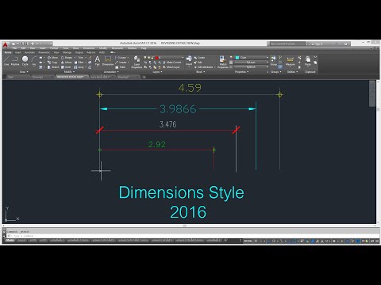Choose the Polyline tool
Viewport: 381px width, 285px height.
[x=15, y=61]
